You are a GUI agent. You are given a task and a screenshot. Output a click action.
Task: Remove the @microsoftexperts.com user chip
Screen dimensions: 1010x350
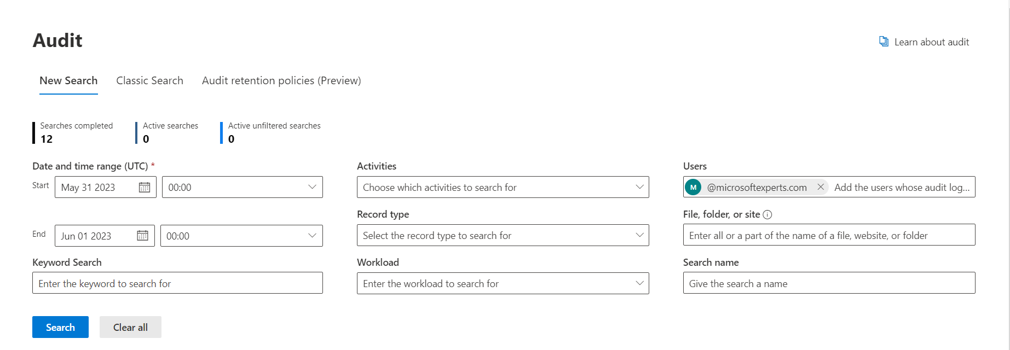[x=821, y=187]
